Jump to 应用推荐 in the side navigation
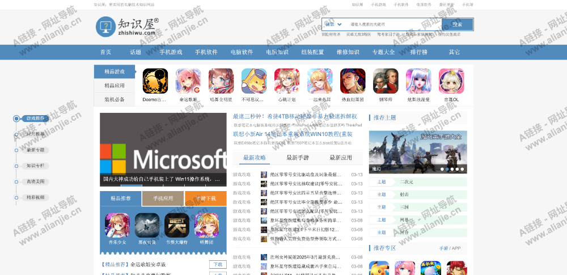Screen dimensions: 567x275 pyautogui.click(x=35, y=134)
